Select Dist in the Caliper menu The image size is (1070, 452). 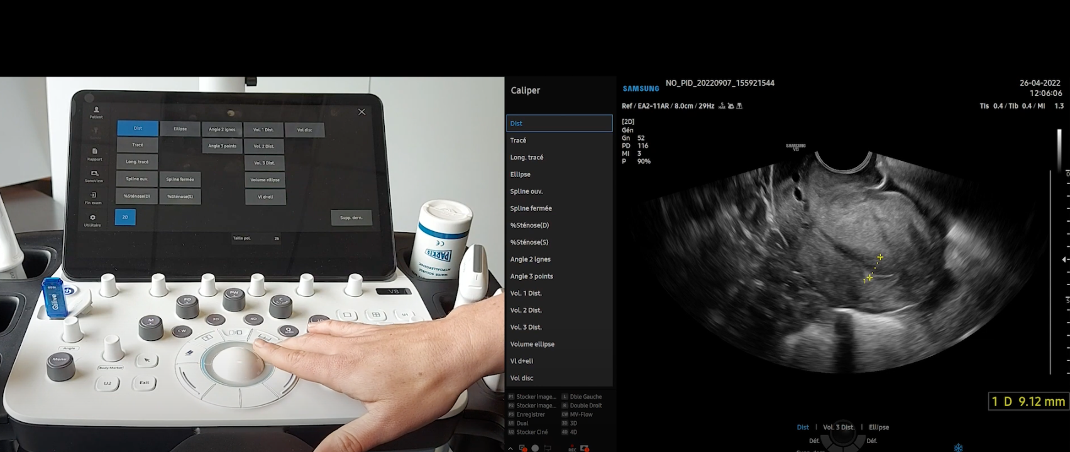tap(560, 123)
